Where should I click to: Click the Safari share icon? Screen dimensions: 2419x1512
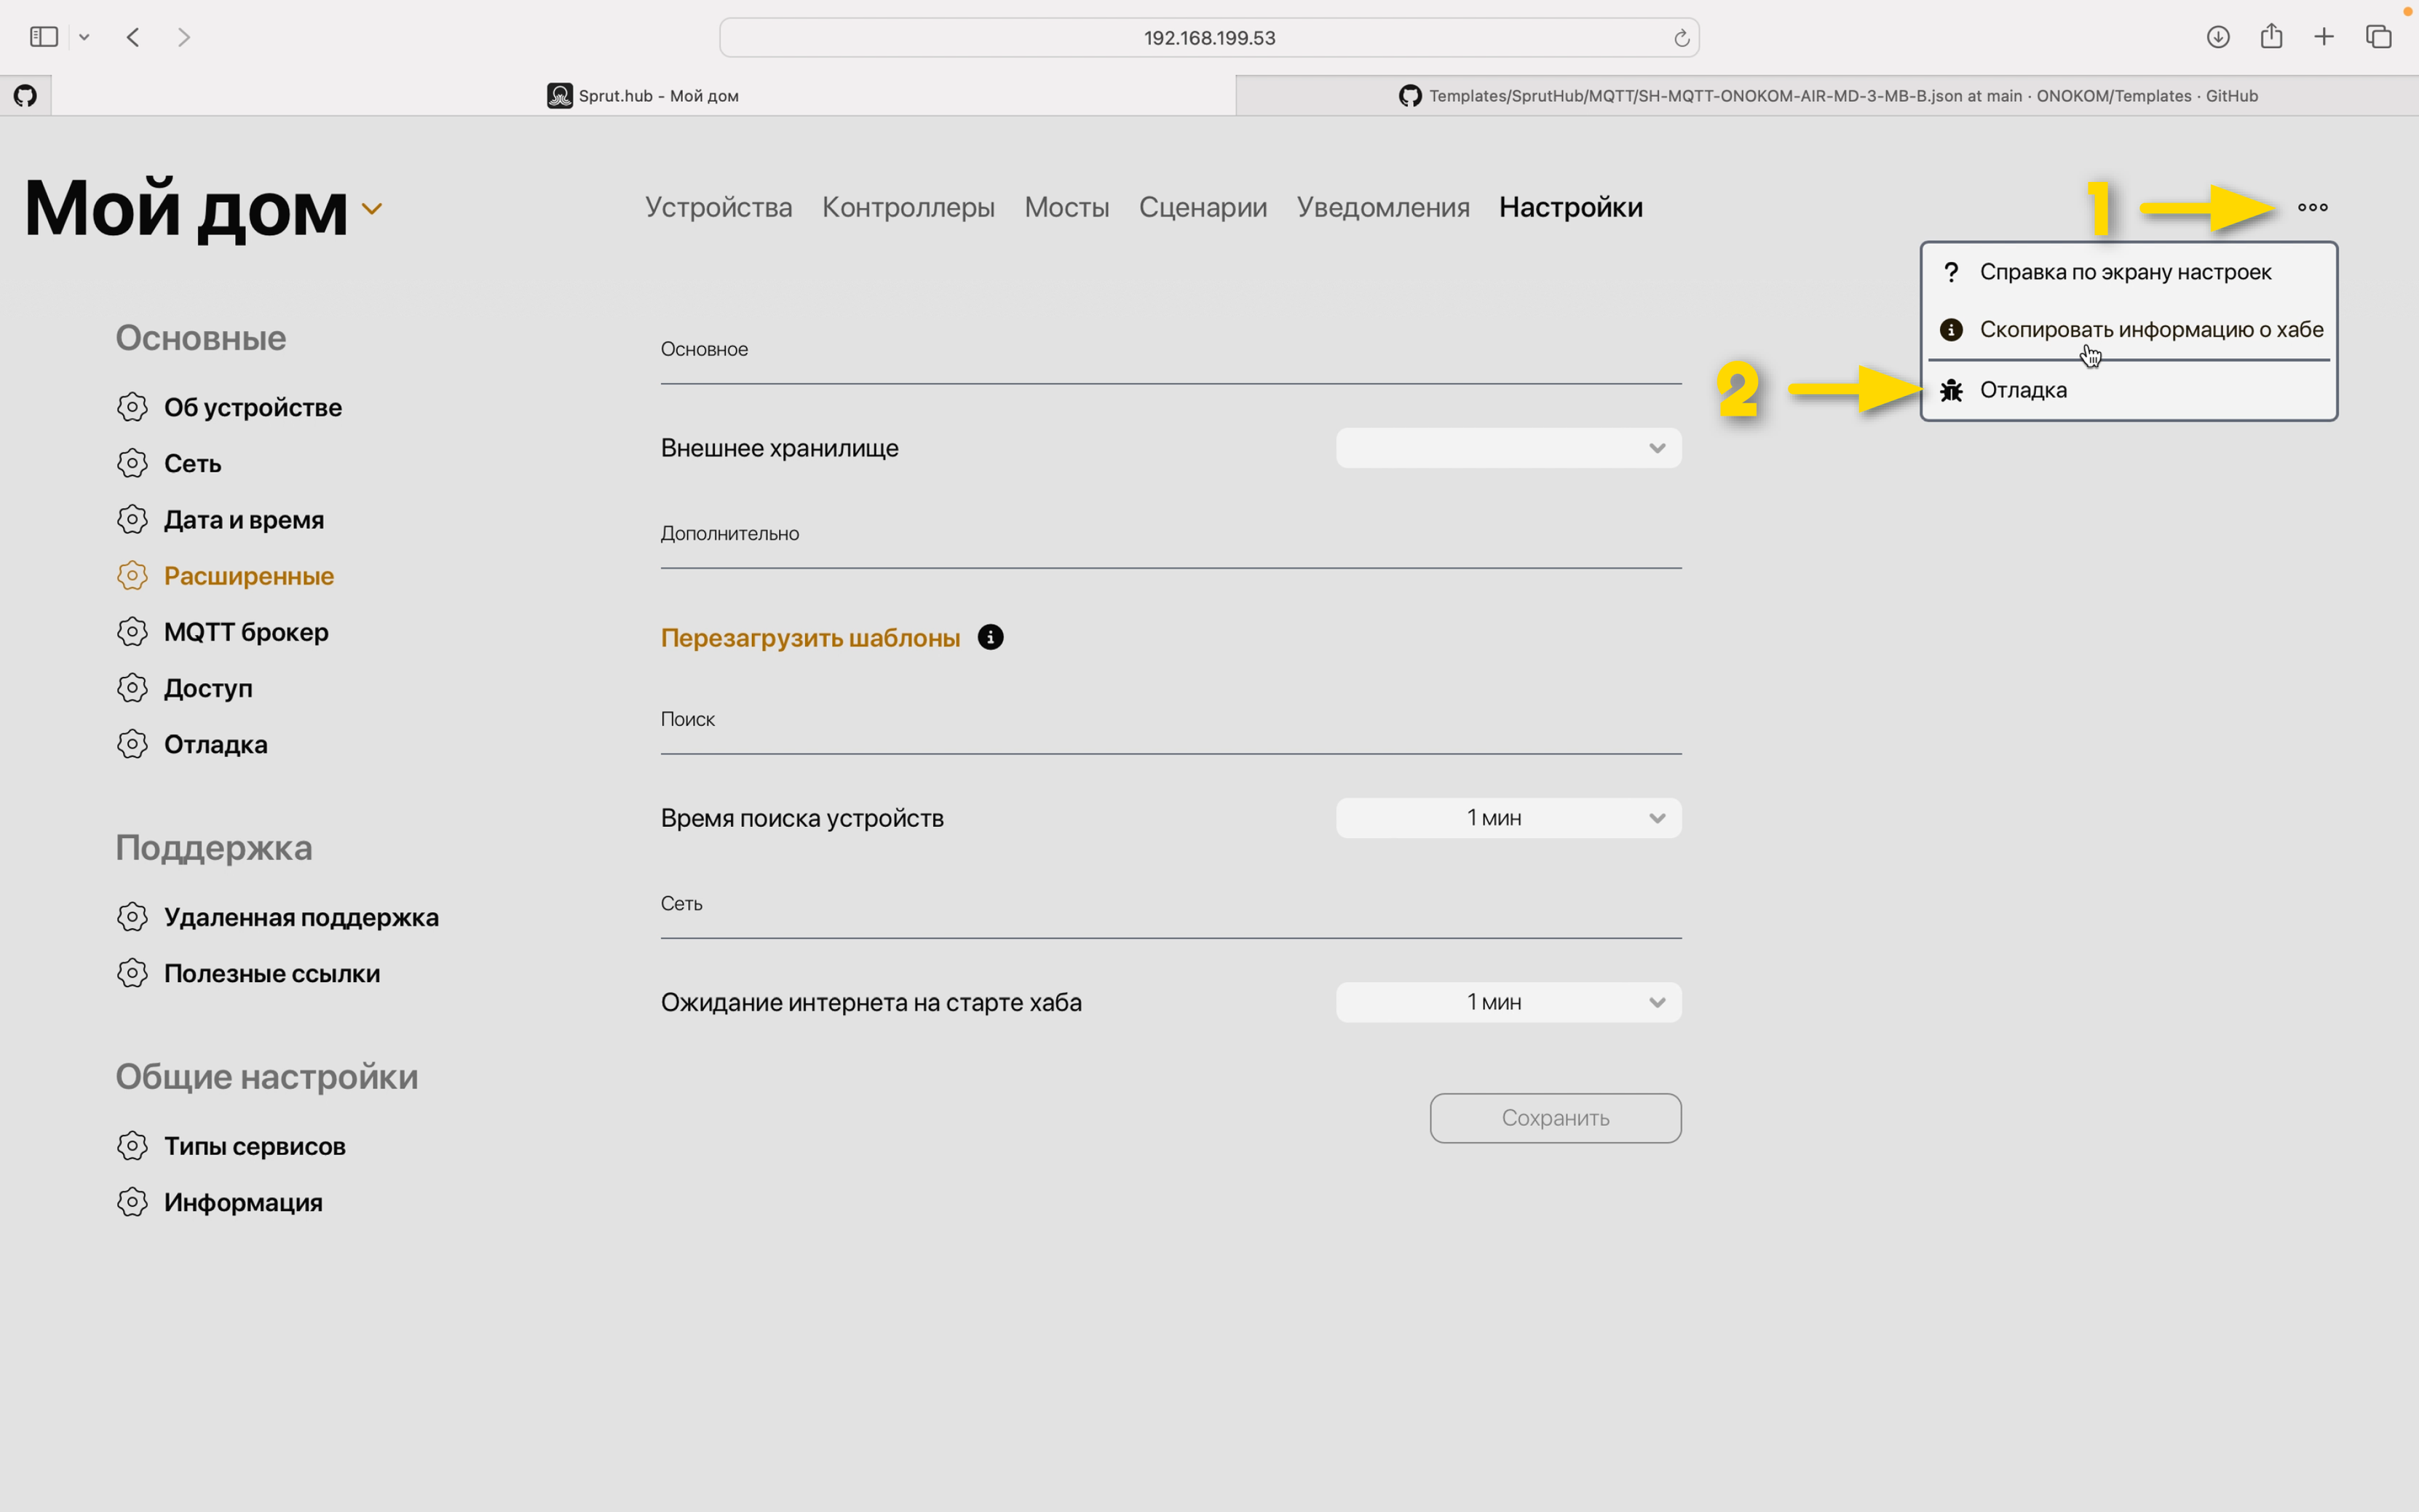(x=2271, y=37)
